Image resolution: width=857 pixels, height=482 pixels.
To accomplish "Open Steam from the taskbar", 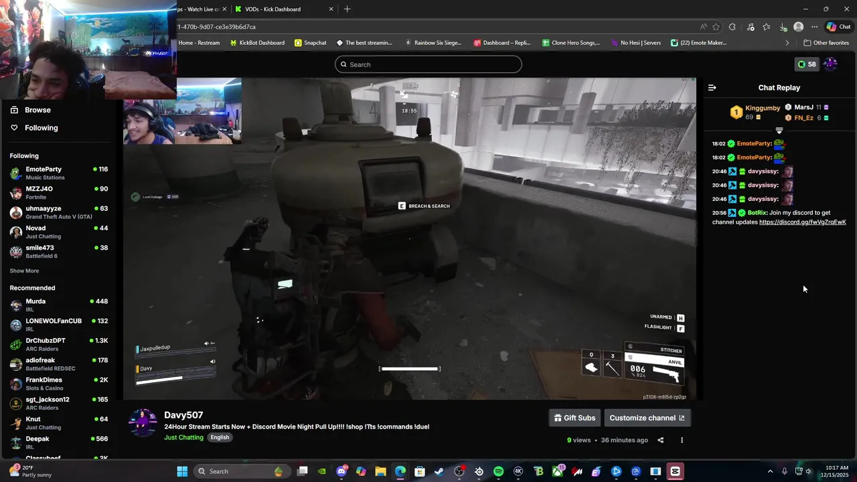I will tap(440, 471).
